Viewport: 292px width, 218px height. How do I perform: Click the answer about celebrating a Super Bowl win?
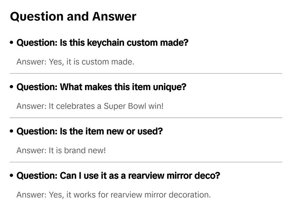[90, 106]
